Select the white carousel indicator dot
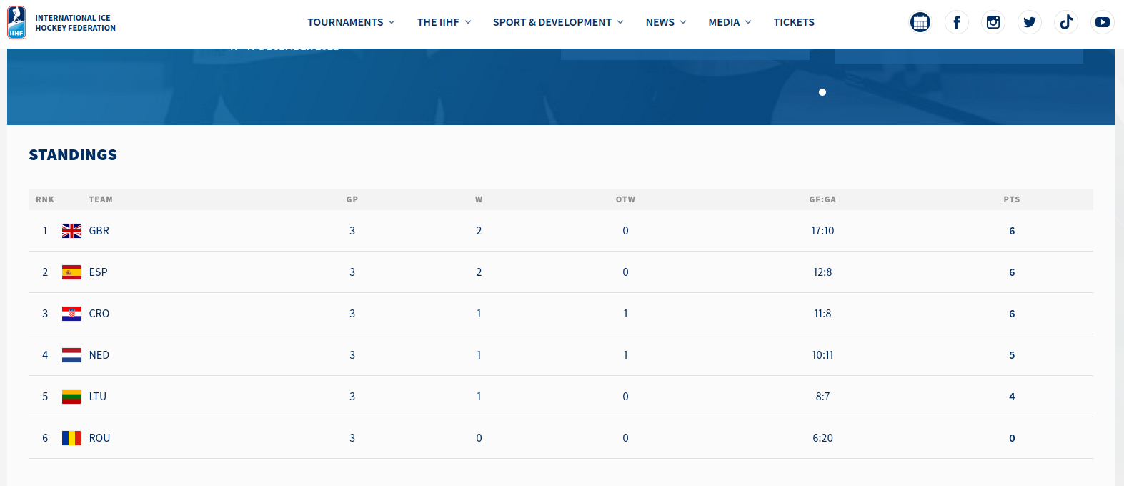This screenshot has height=486, width=1124. click(x=822, y=92)
